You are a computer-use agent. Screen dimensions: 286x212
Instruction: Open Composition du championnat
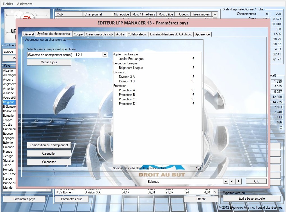(x=49, y=145)
